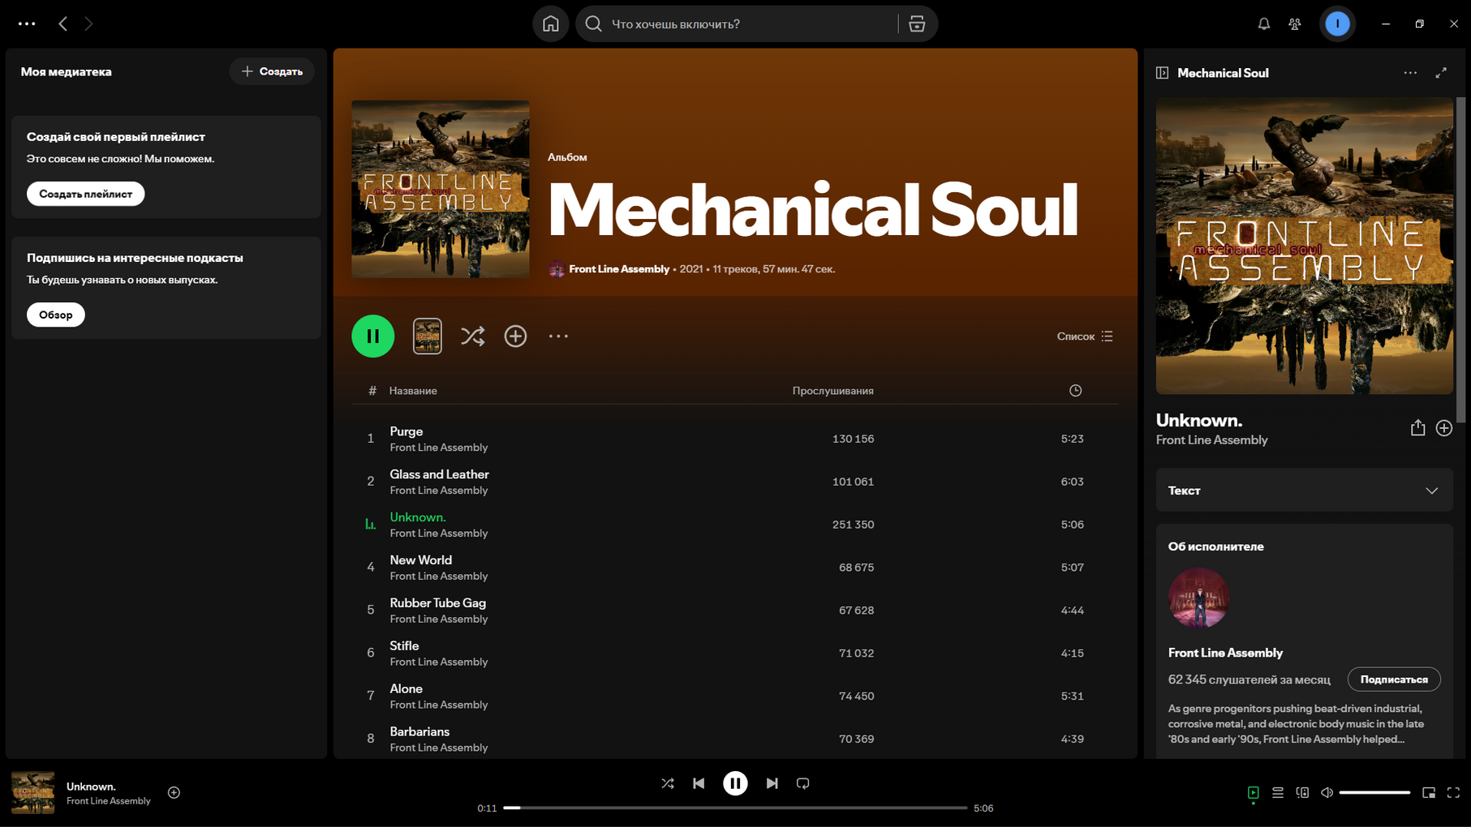This screenshot has width=1471, height=827.
Task: Follow artist with the Подписаться button
Action: (1394, 679)
